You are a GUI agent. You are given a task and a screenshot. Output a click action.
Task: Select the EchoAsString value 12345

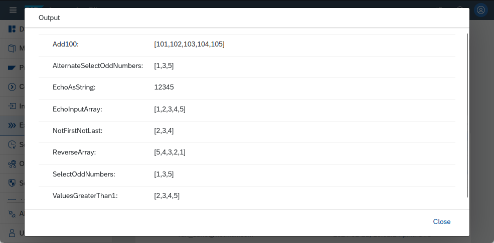coord(164,87)
